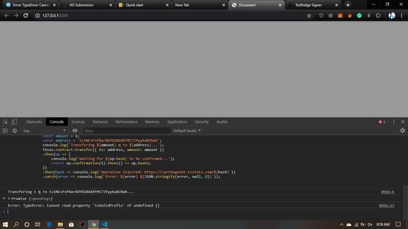Switch to the Elements tab
Image resolution: width=408 pixels, height=229 pixels.
(x=34, y=122)
